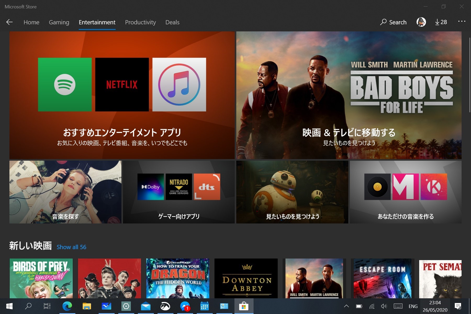Open the Bad Boys For Life banner
Screen dimensions: 471x314
[x=349, y=95]
